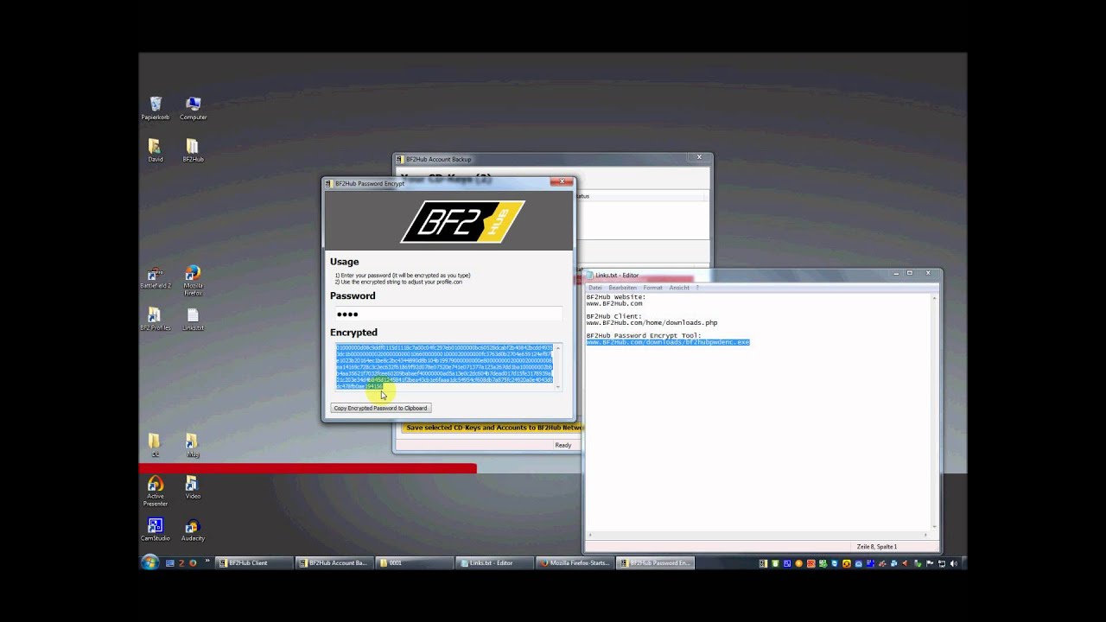Launch Mozilla Firefox from the desktop
Viewport: 1106px width, 622px height.
click(193, 280)
